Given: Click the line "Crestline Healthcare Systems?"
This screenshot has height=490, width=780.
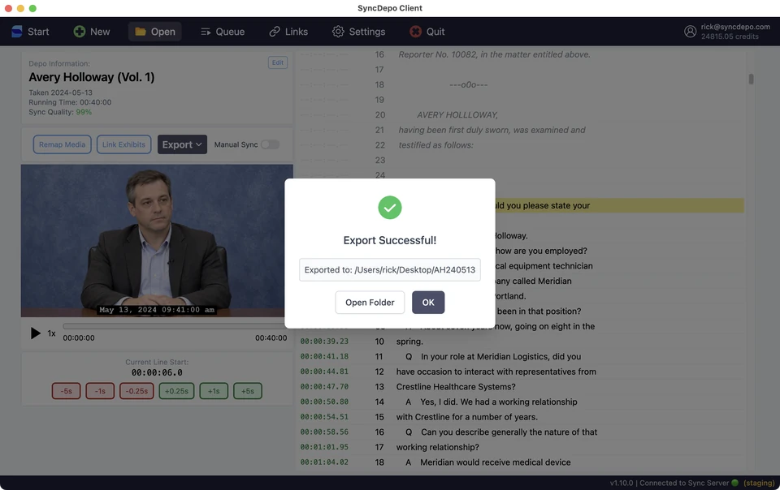Looking at the screenshot, I should pyautogui.click(x=456, y=387).
